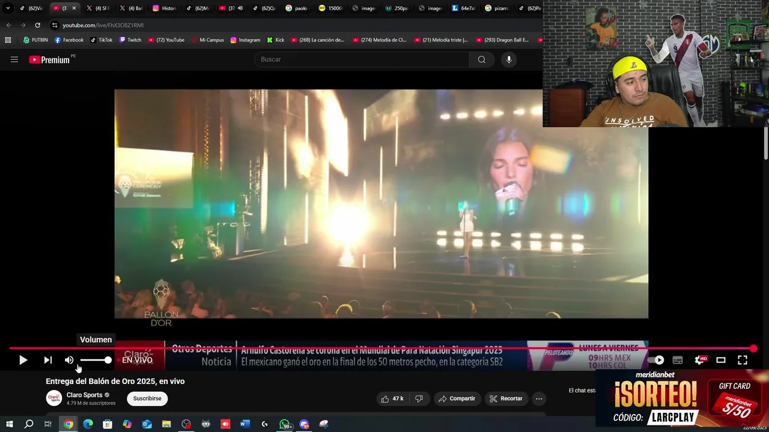Open the apps grid in bookmarks bar
Image resolution: width=769 pixels, height=432 pixels.
[x=8, y=40]
